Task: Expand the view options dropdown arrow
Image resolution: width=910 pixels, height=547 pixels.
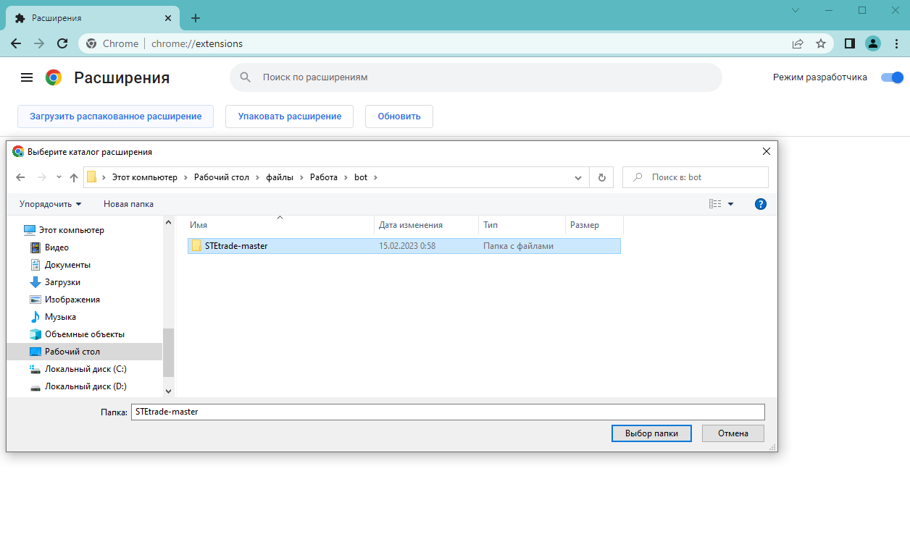Action: [730, 204]
